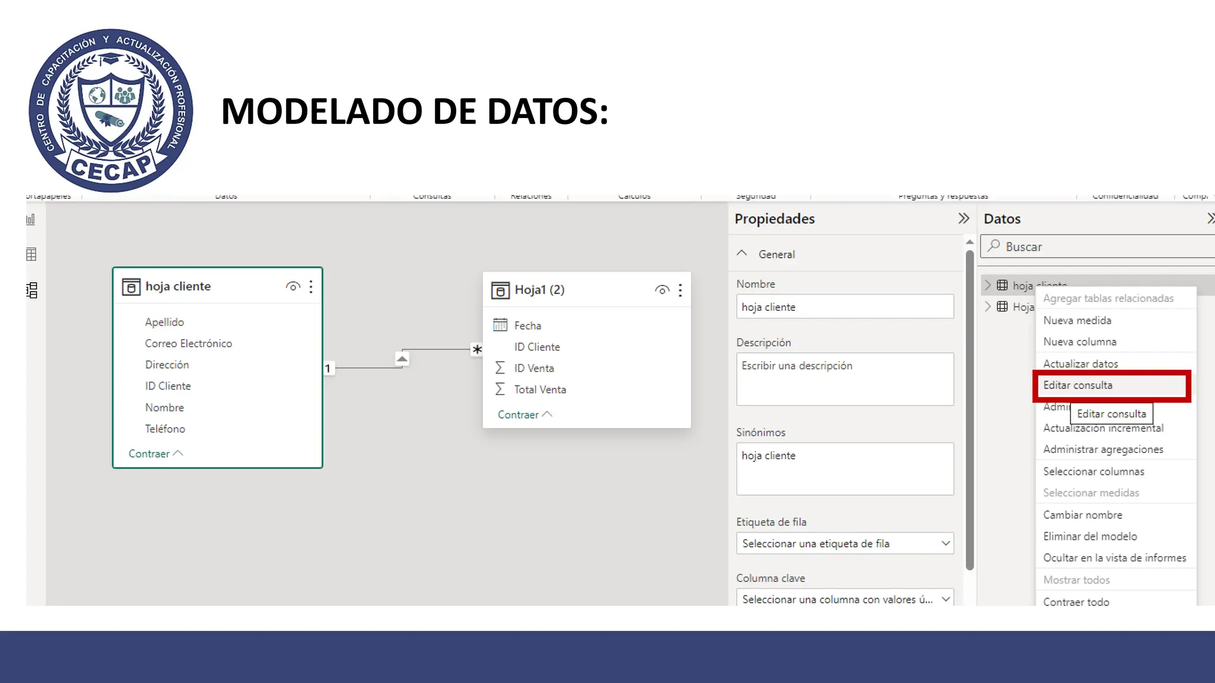Click the Sinónimos text box
Viewport: 1215px width, 683px height.
(x=845, y=469)
